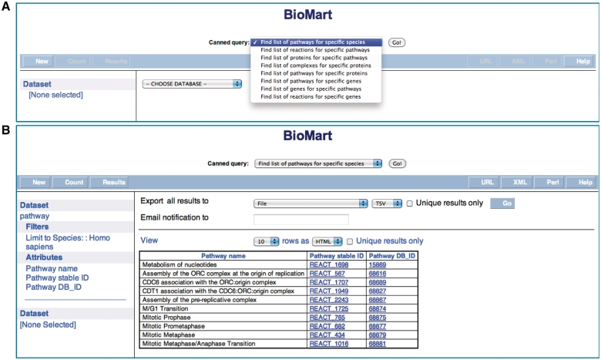
Task: Open DB_ID 68875 link
Action: coord(377,318)
